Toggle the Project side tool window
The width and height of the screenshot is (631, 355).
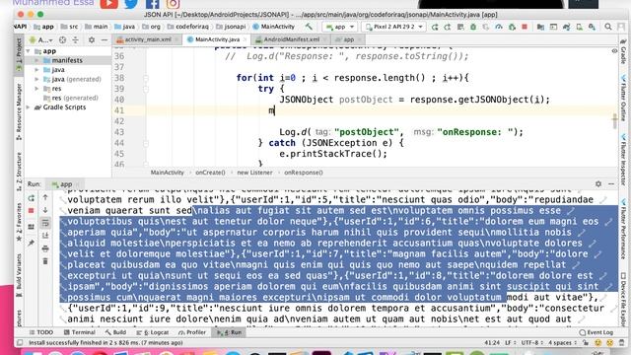[19, 55]
